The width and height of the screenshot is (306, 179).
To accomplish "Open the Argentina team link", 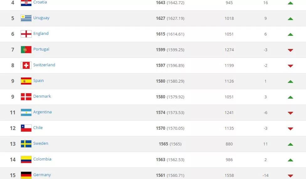I will [x=42, y=112].
